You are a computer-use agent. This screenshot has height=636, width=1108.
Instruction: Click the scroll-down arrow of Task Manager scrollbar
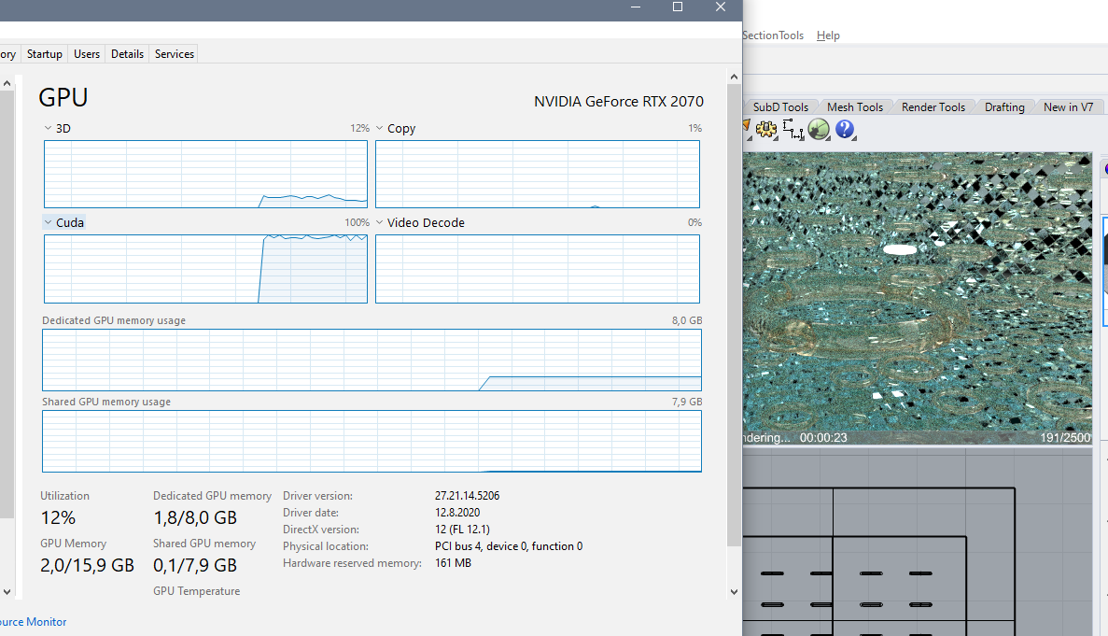point(734,591)
